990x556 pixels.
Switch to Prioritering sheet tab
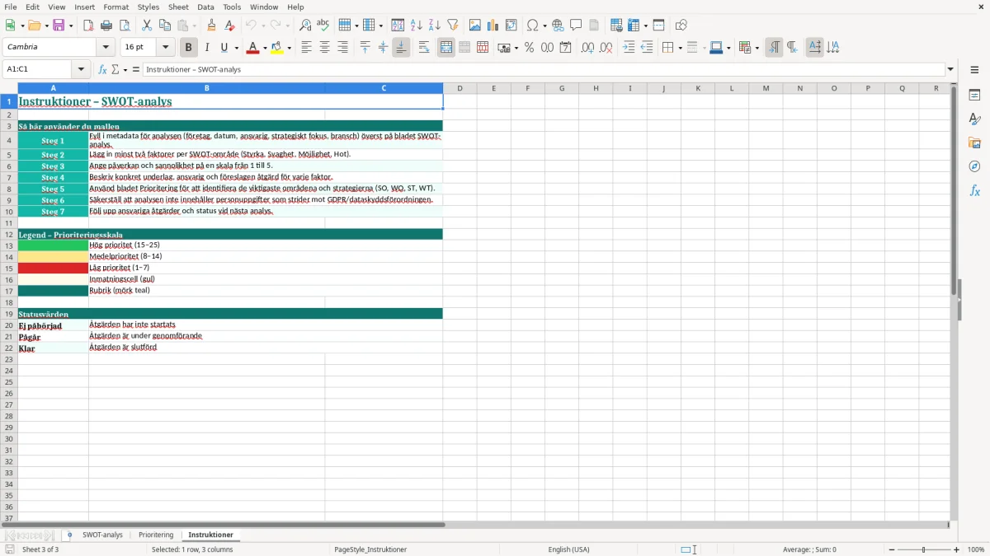[156, 535]
